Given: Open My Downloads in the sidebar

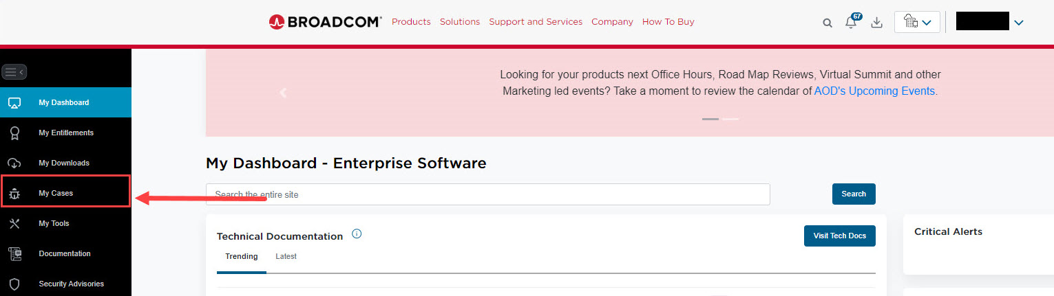Looking at the screenshot, I should pyautogui.click(x=65, y=163).
